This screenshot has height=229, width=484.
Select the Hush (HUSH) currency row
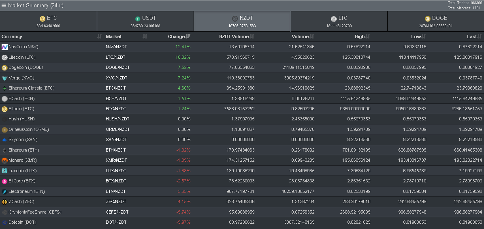(x=242, y=119)
